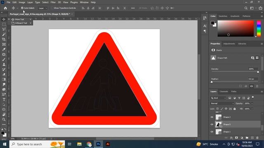Switch to the Channels tab
This screenshot has height=148, width=264.
click(x=224, y=91)
